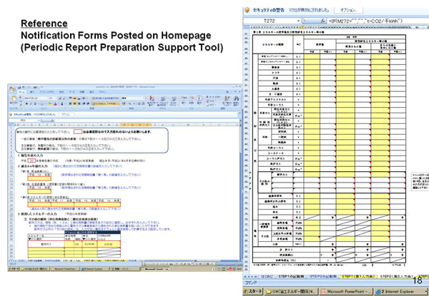The image size is (429, 296).
Task: Click the T272 name box
Action: click(x=270, y=21)
